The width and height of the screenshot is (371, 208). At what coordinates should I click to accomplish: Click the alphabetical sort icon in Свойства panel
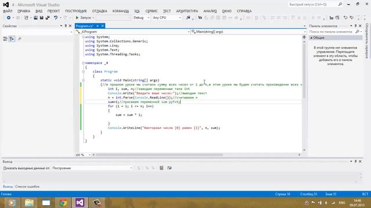point(12,39)
